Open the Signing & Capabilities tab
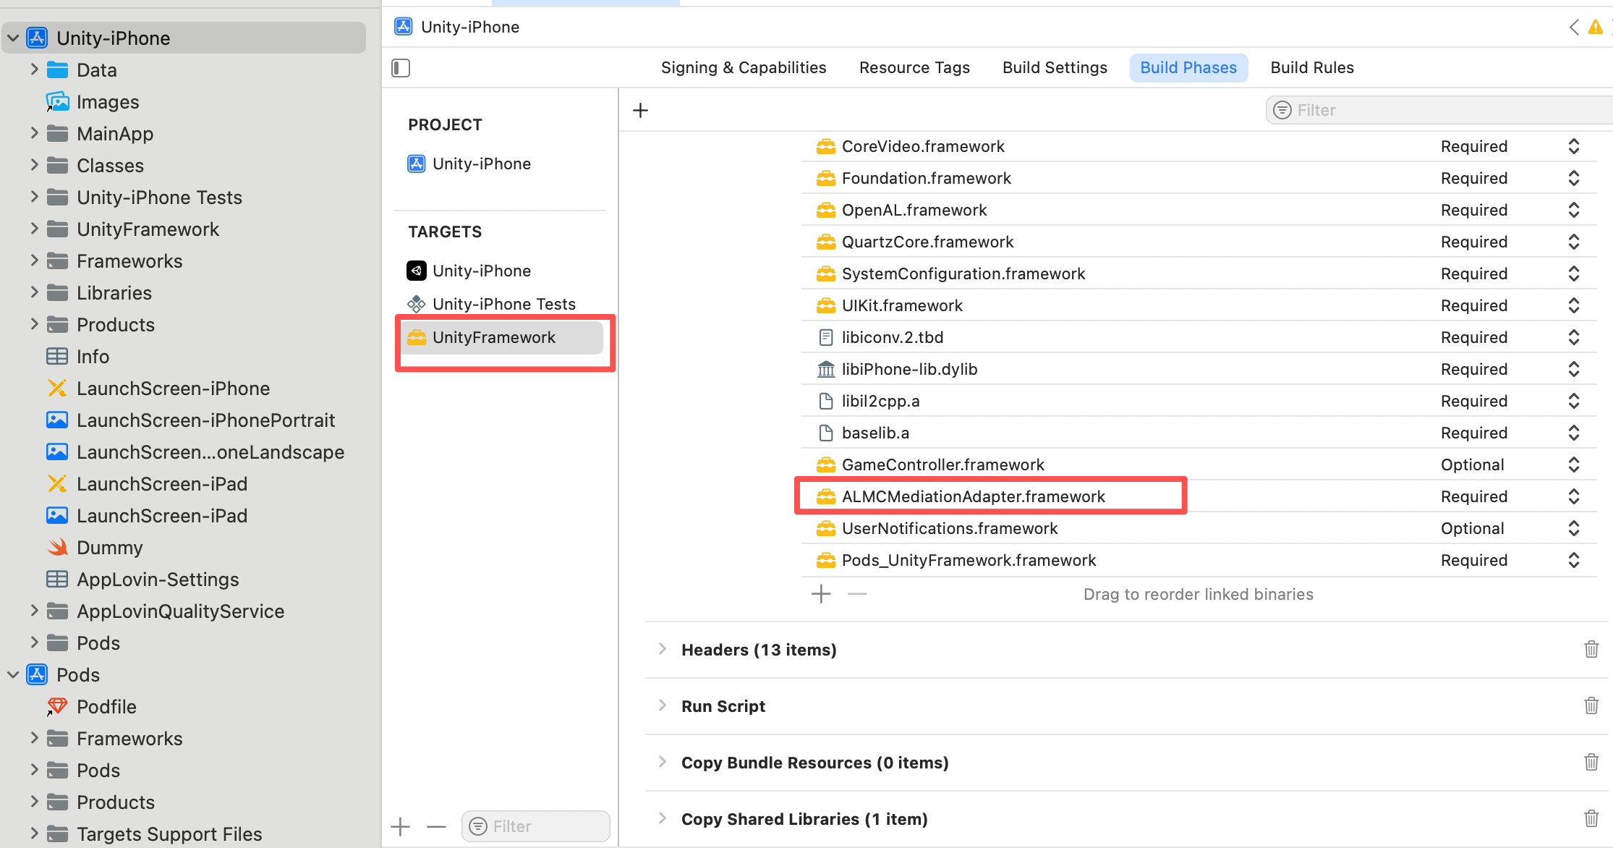 [744, 67]
